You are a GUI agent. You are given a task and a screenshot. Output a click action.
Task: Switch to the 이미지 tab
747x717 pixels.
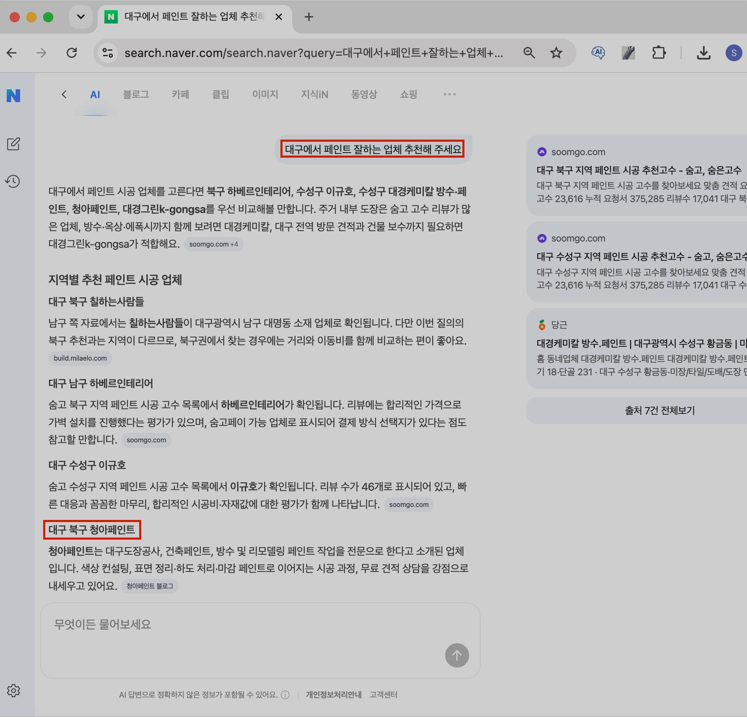[265, 94]
